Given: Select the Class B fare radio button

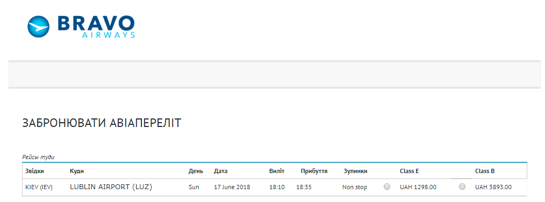Looking at the screenshot, I should pyautogui.click(x=462, y=187).
